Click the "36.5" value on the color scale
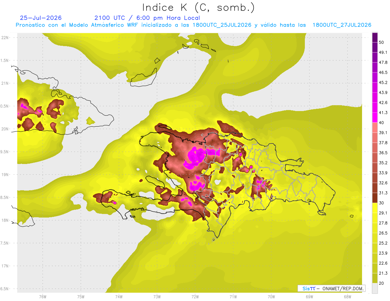390x301 pixels. coord(383,153)
